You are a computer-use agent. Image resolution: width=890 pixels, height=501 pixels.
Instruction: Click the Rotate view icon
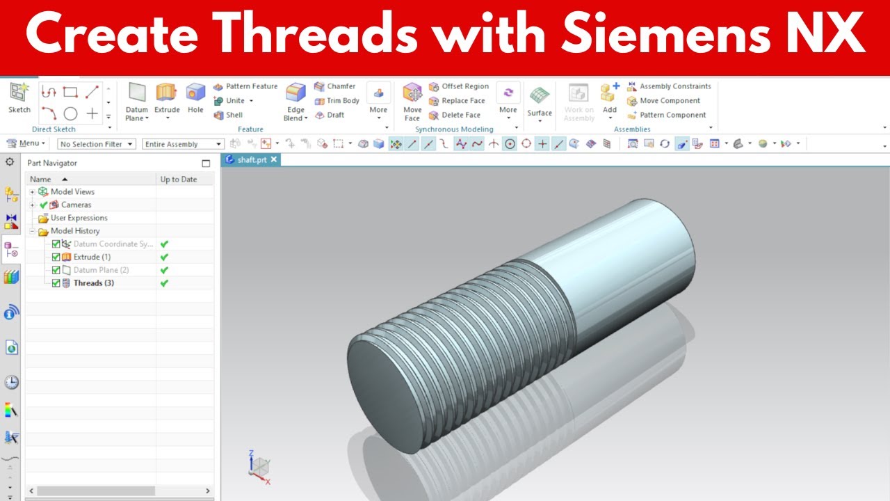point(665,144)
